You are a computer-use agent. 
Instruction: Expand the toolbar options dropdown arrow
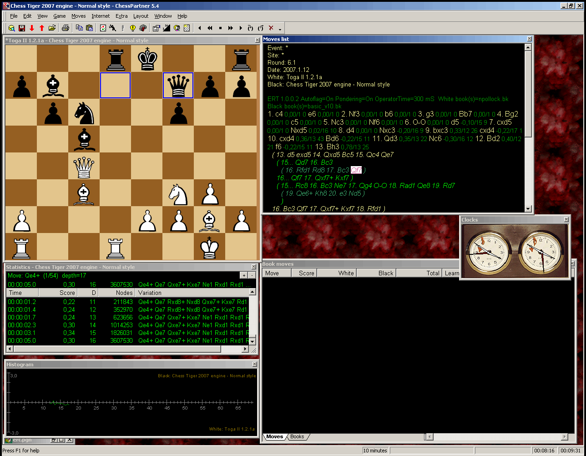280,29
